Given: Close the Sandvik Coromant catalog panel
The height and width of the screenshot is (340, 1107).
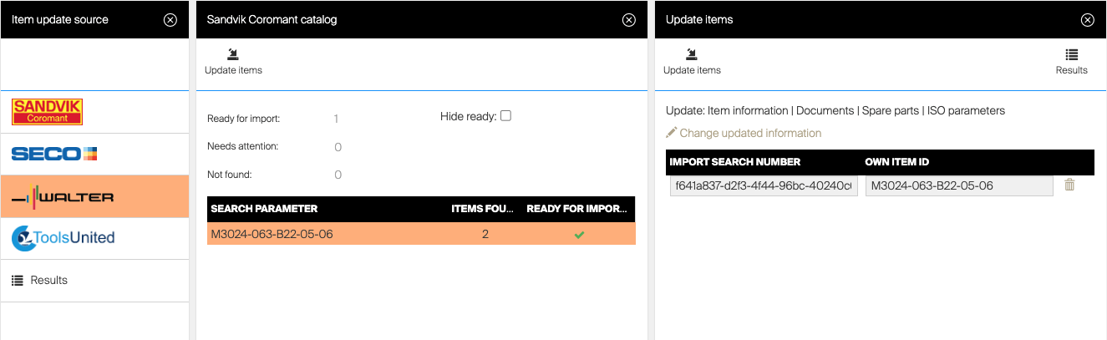Looking at the screenshot, I should 629,20.
